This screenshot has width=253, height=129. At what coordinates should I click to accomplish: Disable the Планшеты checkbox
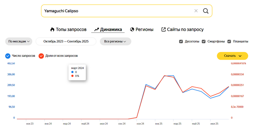coord(229,41)
